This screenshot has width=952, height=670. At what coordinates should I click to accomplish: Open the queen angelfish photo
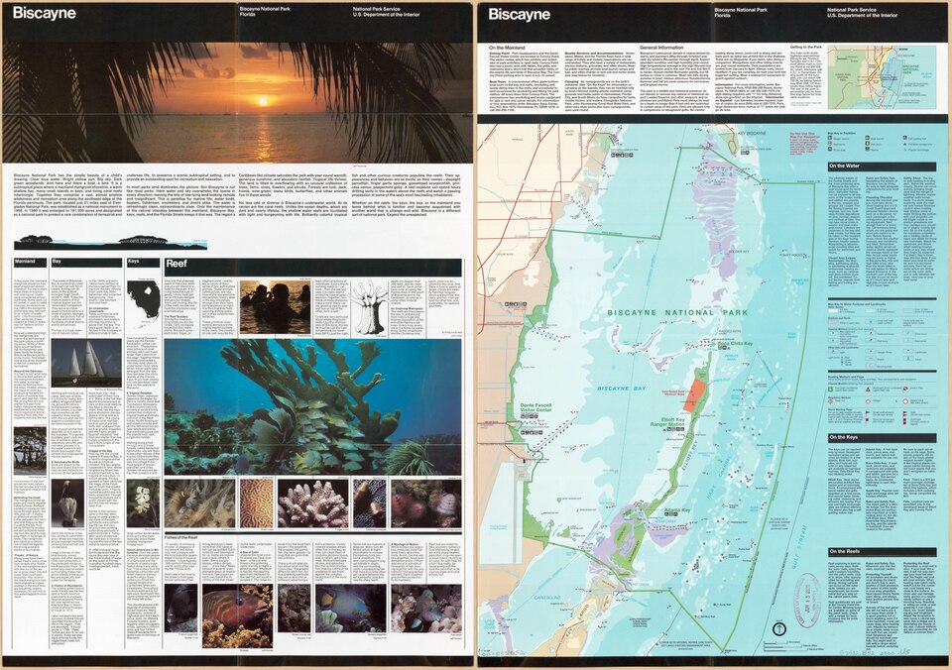(350, 609)
